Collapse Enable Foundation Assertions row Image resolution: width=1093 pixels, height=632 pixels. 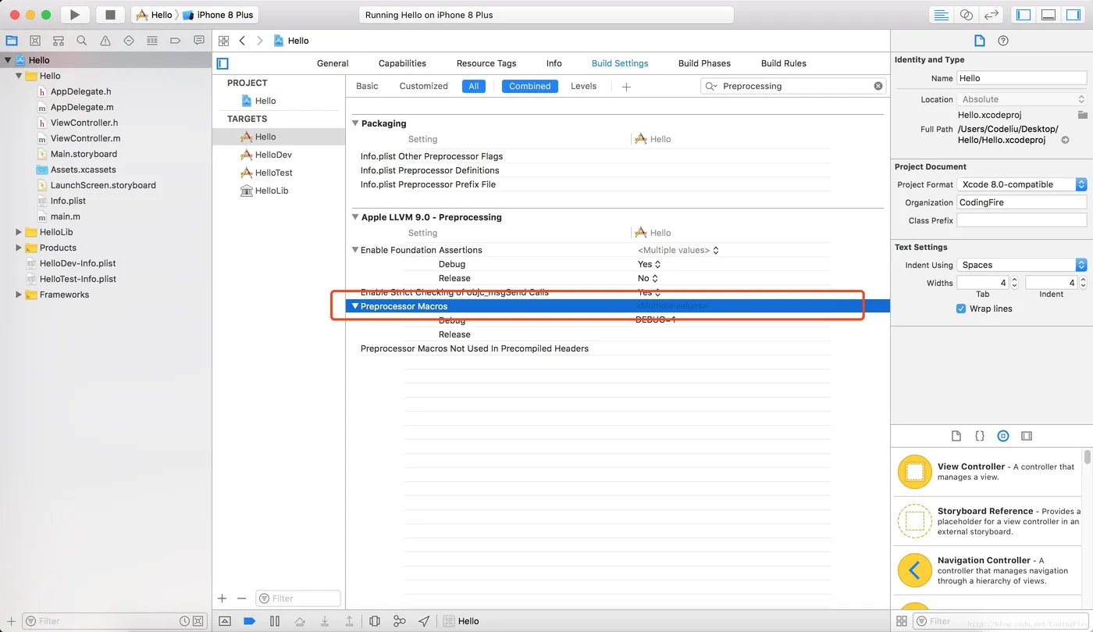coord(355,250)
